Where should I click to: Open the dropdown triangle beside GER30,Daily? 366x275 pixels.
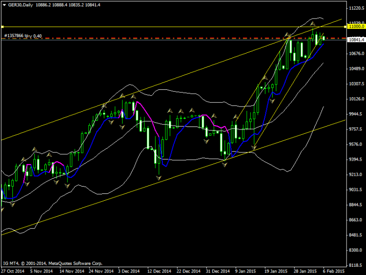click(4, 5)
